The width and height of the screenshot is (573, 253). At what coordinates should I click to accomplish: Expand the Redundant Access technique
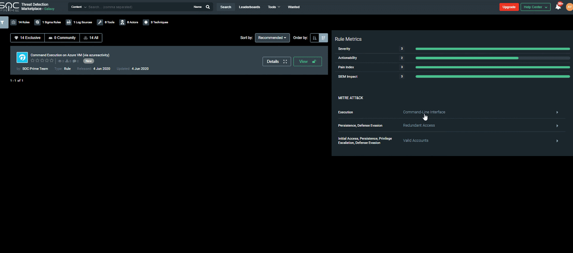[557, 126]
